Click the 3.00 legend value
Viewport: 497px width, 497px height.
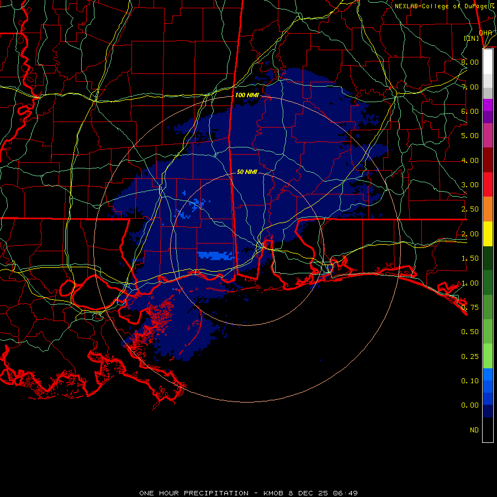(470, 185)
